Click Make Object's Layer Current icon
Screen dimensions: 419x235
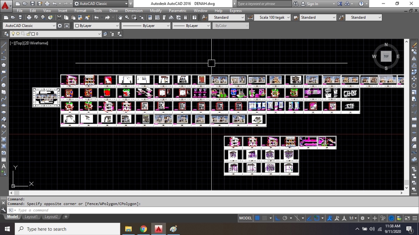coord(105,34)
